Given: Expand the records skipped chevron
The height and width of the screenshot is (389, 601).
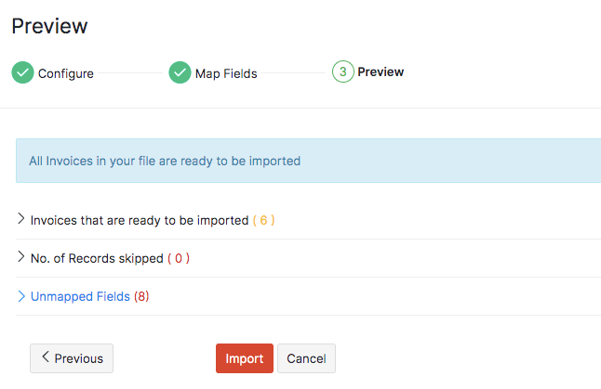Looking at the screenshot, I should coord(21,258).
